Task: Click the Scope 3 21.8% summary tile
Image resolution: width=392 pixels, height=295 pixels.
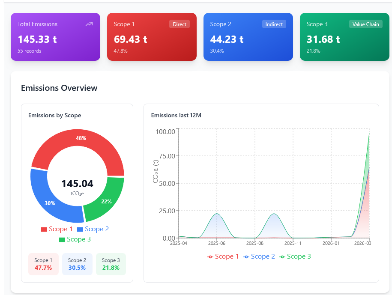Action: pyautogui.click(x=111, y=264)
